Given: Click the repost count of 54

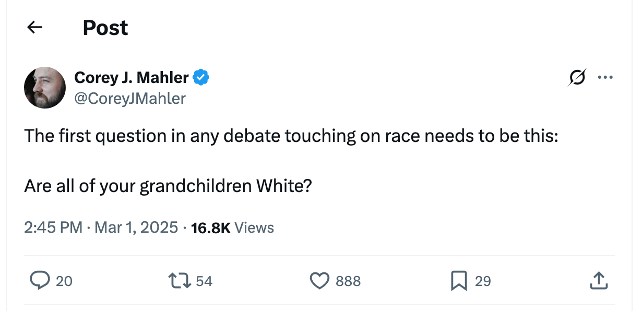Looking at the screenshot, I should click(x=204, y=281).
